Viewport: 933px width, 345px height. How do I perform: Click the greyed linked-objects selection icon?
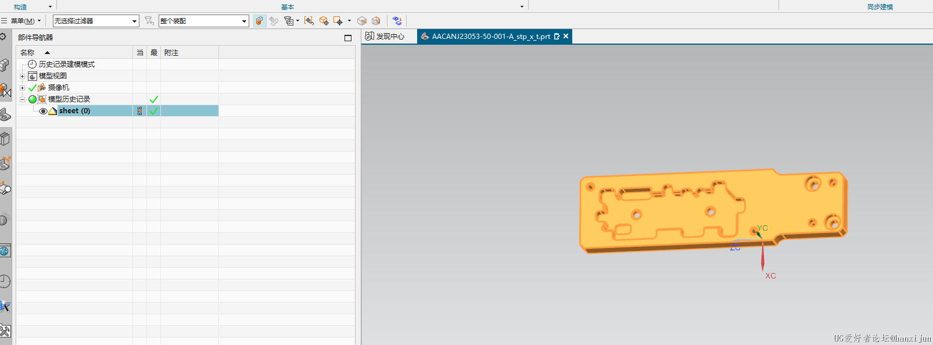tap(274, 21)
